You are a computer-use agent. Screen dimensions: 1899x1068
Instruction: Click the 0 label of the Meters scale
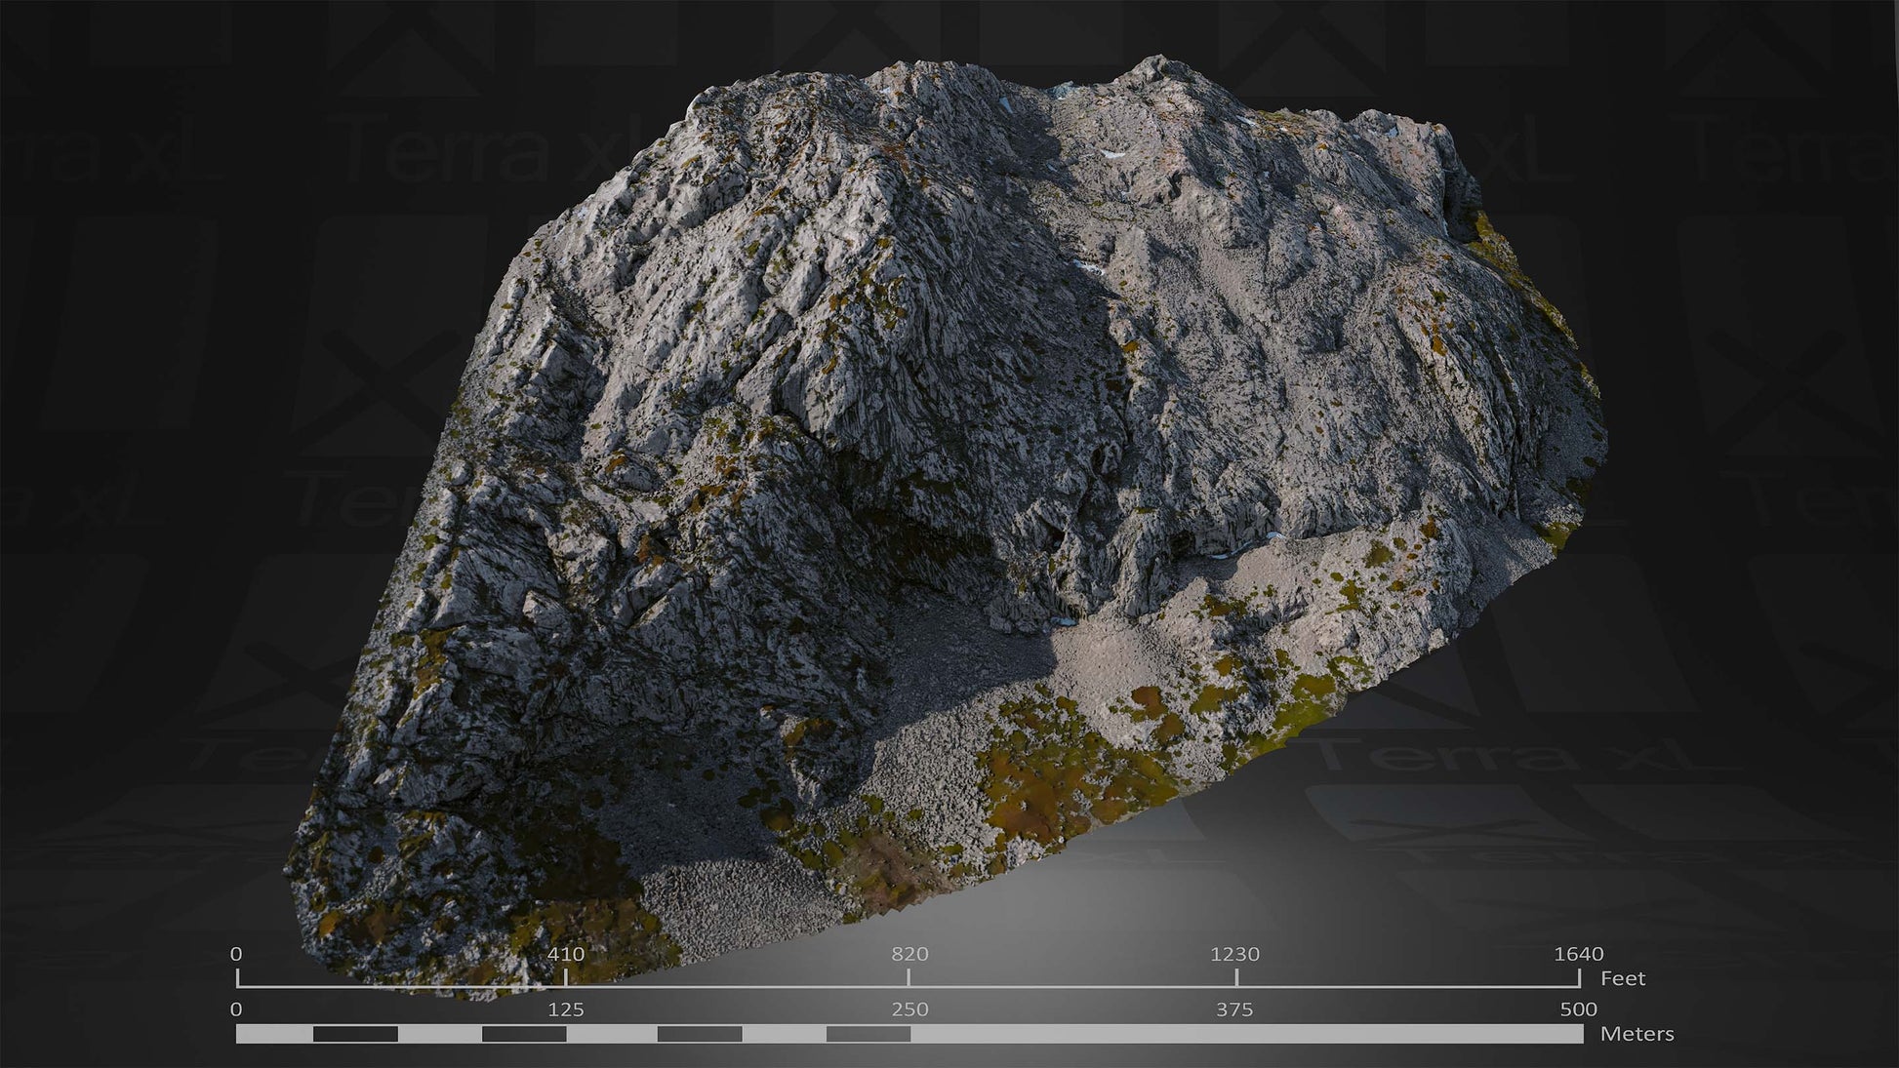point(236,1009)
